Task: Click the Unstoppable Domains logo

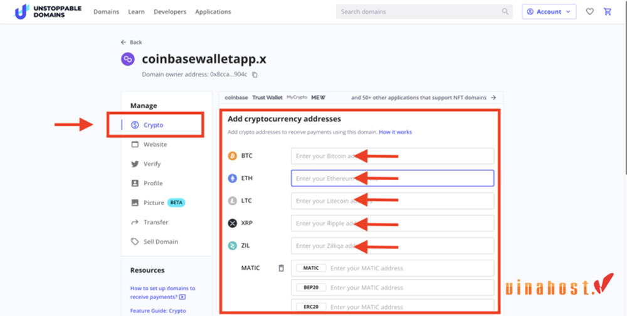Action: (x=48, y=11)
